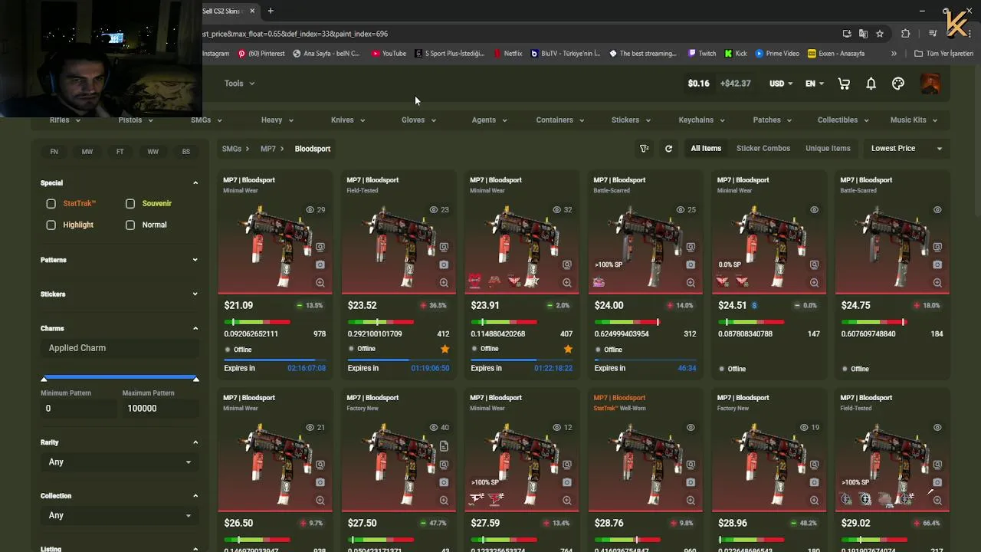Grab the minimum pattern slider handle
The width and height of the screenshot is (981, 552).
pos(44,379)
